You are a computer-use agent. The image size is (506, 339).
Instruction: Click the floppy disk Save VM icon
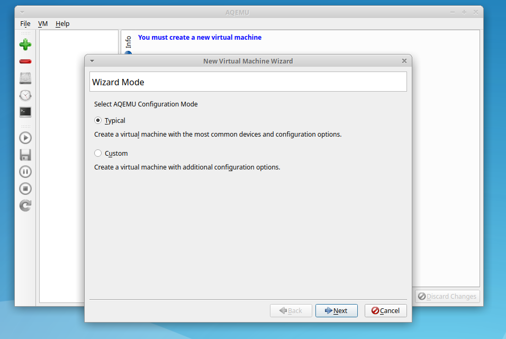click(x=25, y=155)
